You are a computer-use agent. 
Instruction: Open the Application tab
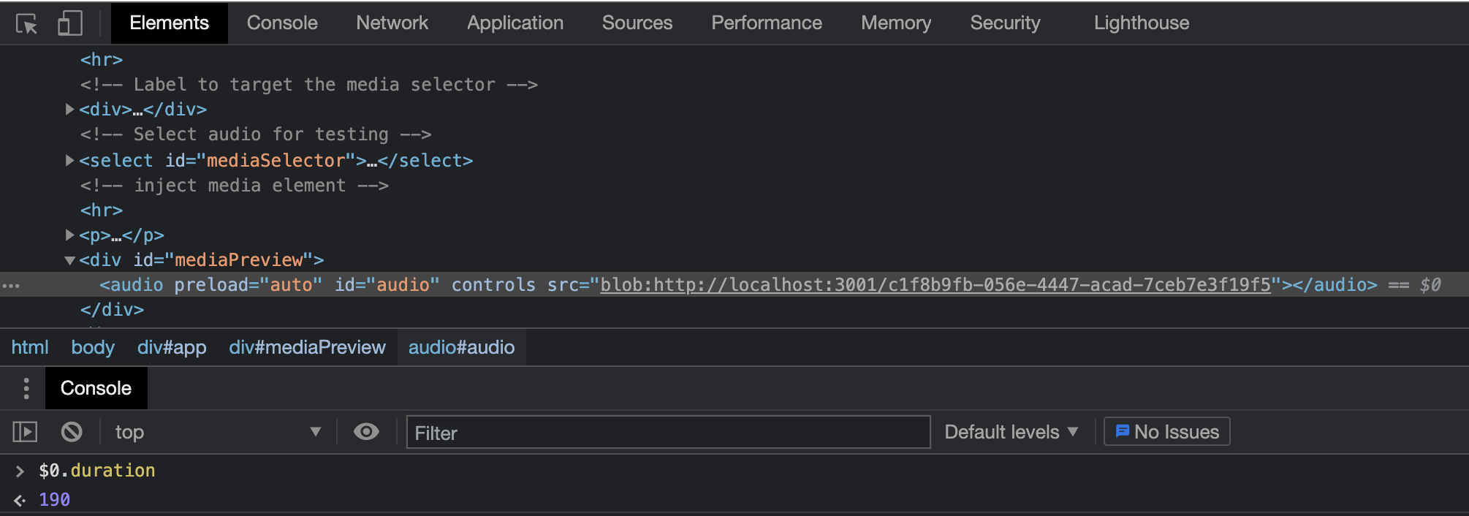(x=515, y=23)
